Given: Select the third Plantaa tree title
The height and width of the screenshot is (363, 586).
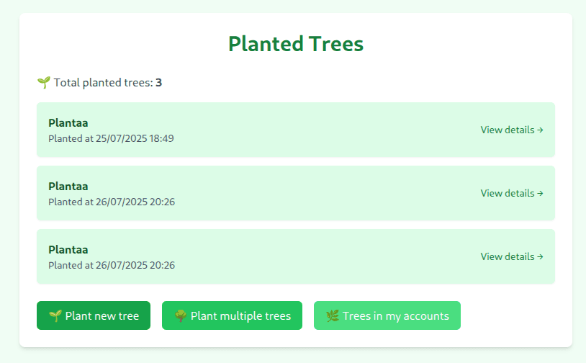Looking at the screenshot, I should point(68,250).
